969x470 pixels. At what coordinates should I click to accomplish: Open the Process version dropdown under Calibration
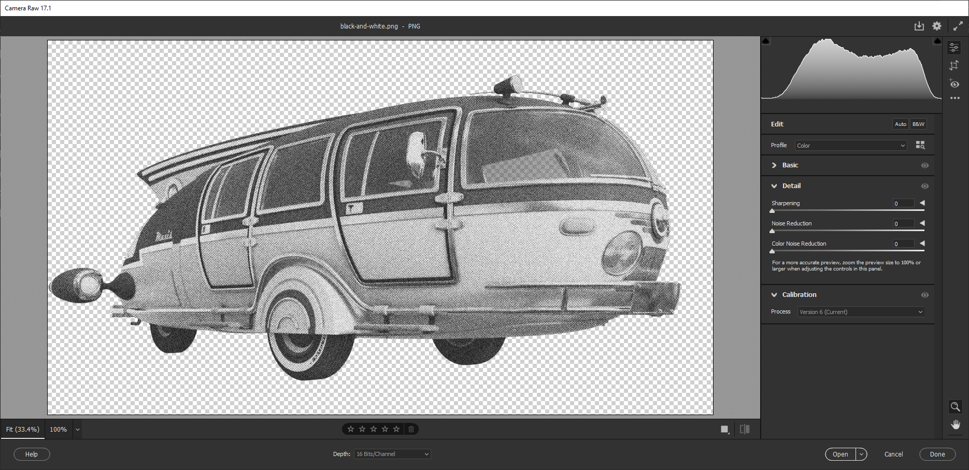tap(861, 312)
